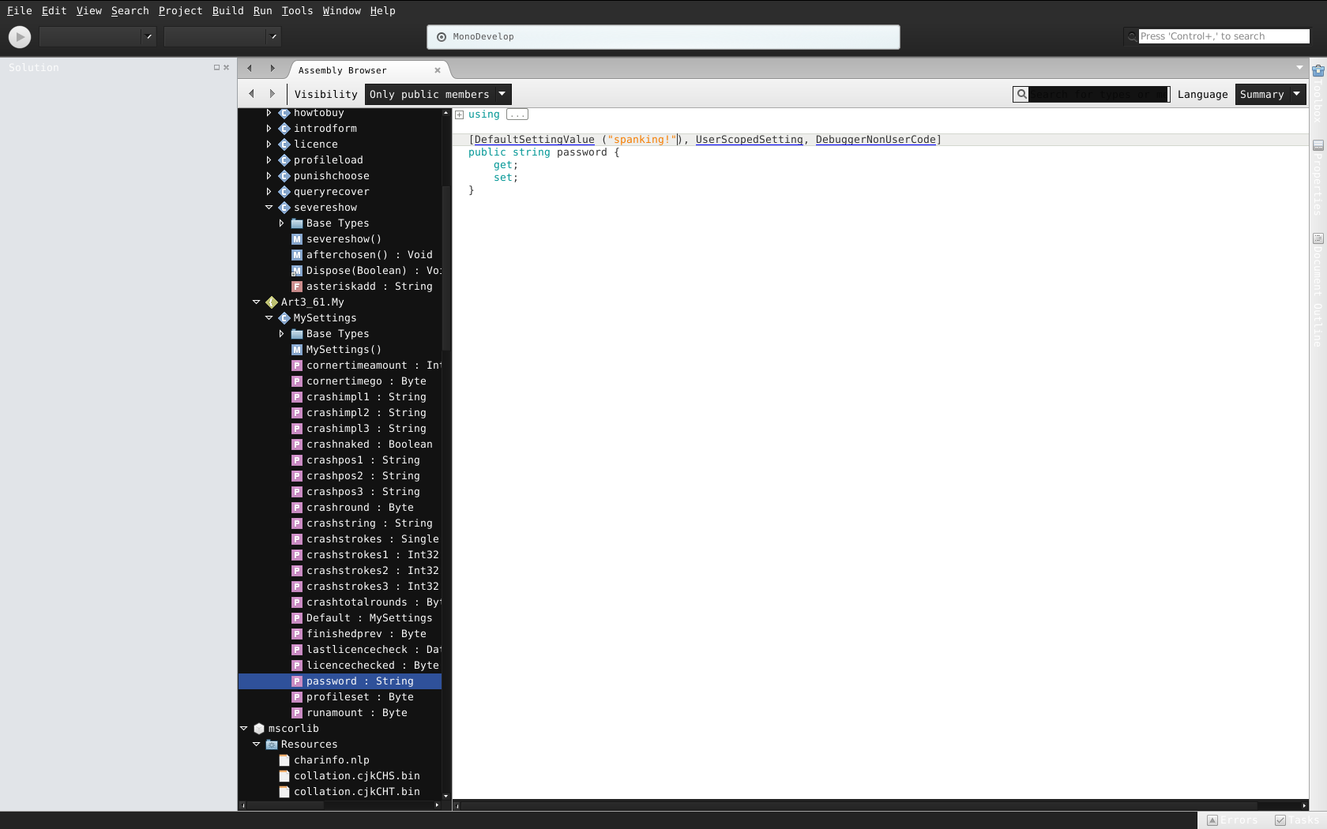Open the Document Outline side panel icon
The image size is (1327, 829).
click(1318, 238)
